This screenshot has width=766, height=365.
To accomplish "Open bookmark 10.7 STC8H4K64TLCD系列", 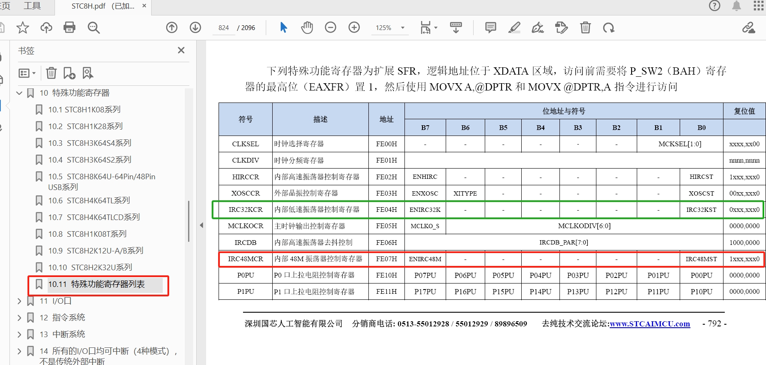I will click(94, 217).
